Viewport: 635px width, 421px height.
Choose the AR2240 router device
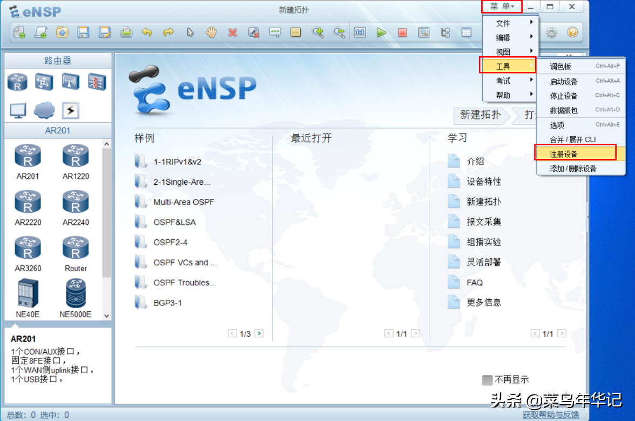76,208
